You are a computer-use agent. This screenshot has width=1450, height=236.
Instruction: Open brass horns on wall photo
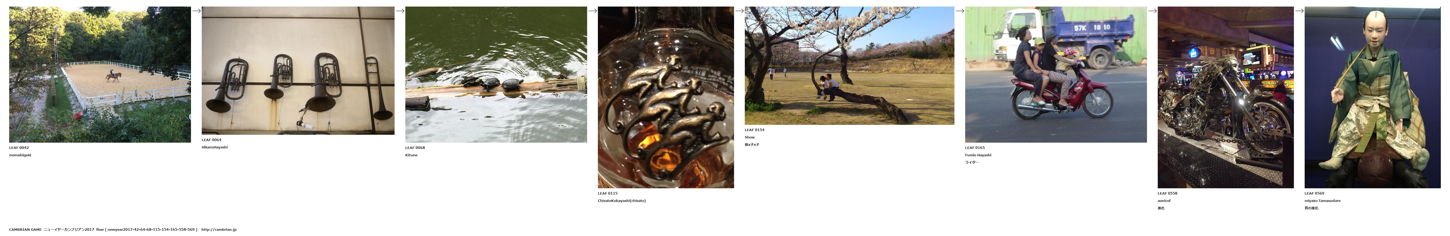pyautogui.click(x=298, y=70)
